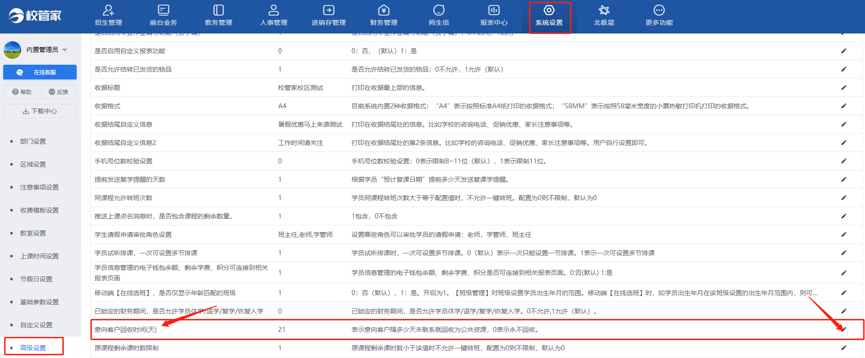Click value 21 in 意向客户回收时间 row

click(x=281, y=330)
